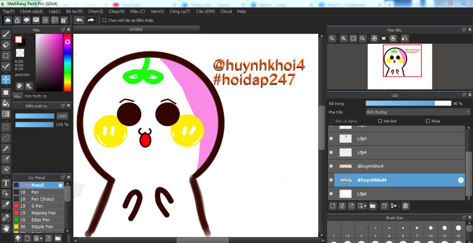Switch to the Xem trước cọ tab
Image resolution: width=473 pixels, height=243 pixels.
pos(36,96)
